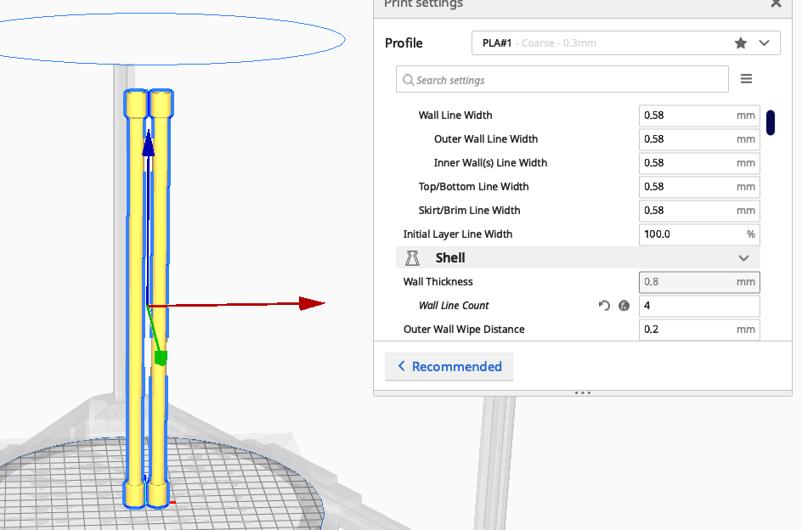This screenshot has height=530, width=802.
Task: Click the Shell category icon
Action: pos(412,258)
